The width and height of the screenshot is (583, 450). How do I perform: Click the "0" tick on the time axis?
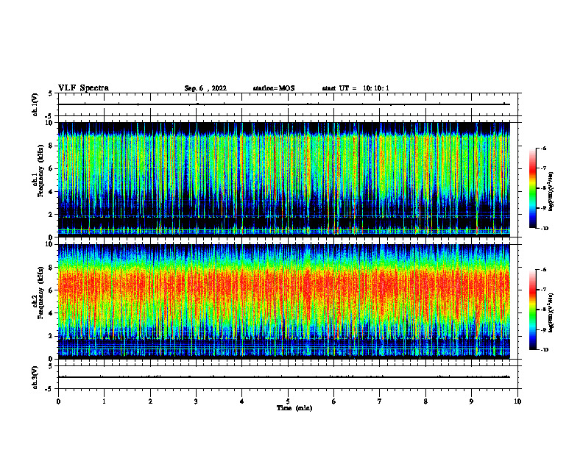(58, 401)
